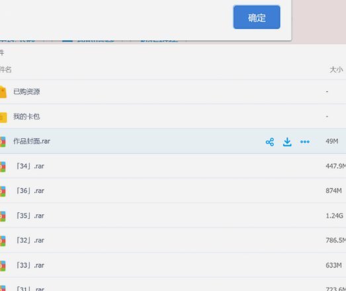The width and height of the screenshot is (346, 291).
Task: Click the archive icon of 作品封面.rar
Action: click(3, 142)
